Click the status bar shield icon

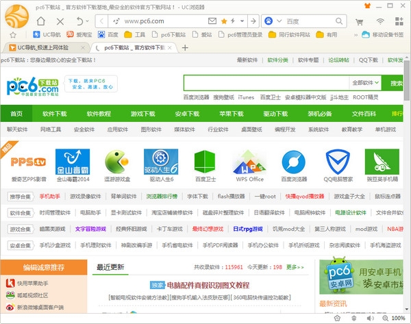coord(354,319)
